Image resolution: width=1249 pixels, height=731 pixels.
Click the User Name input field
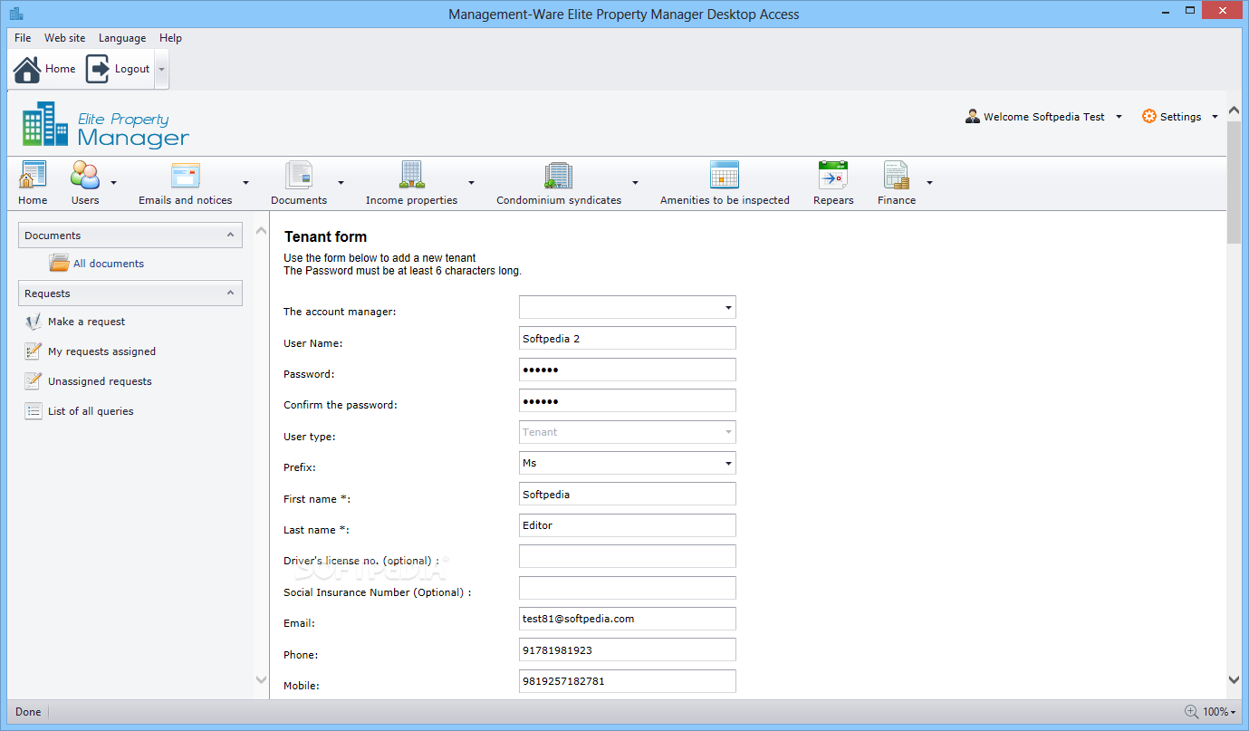click(628, 338)
